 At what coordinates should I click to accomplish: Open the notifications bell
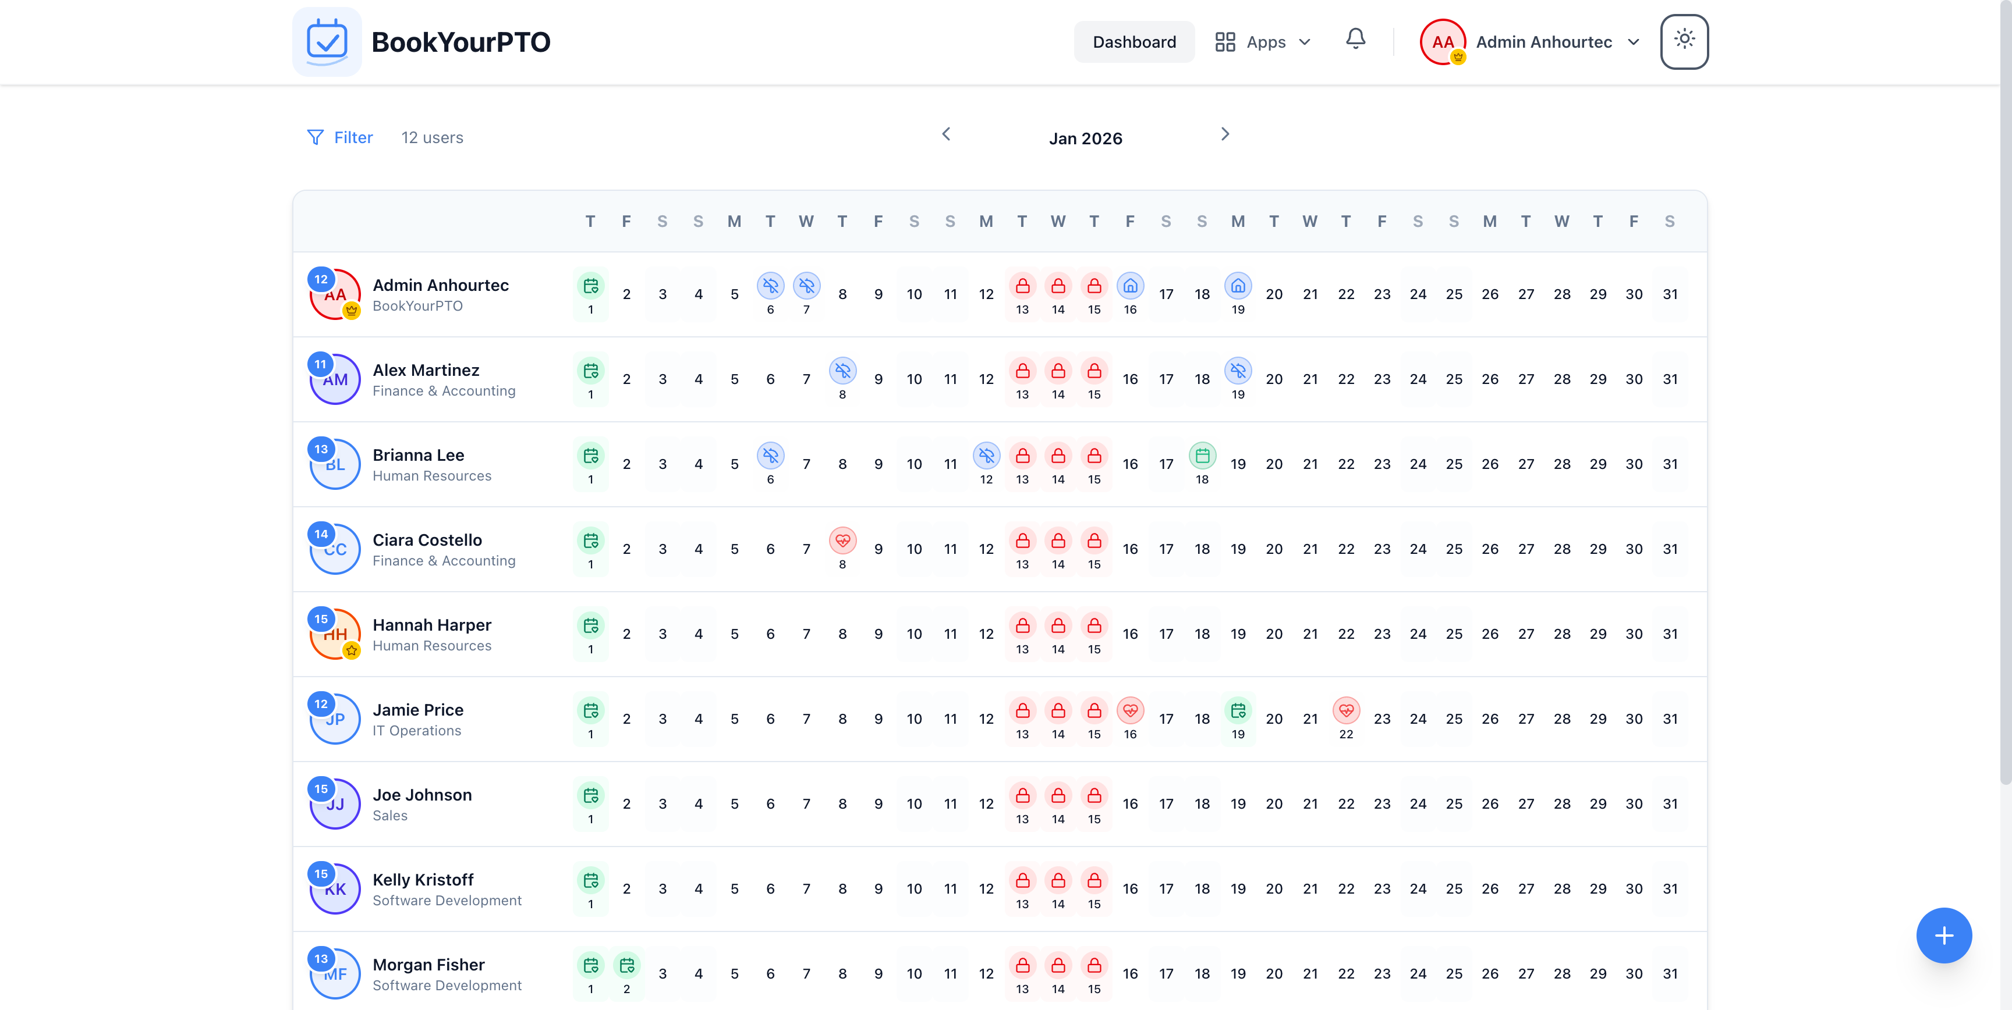pyautogui.click(x=1355, y=38)
